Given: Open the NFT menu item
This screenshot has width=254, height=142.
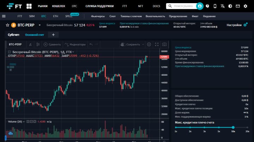Looking at the screenshot, I should pyautogui.click(x=140, y=6).
